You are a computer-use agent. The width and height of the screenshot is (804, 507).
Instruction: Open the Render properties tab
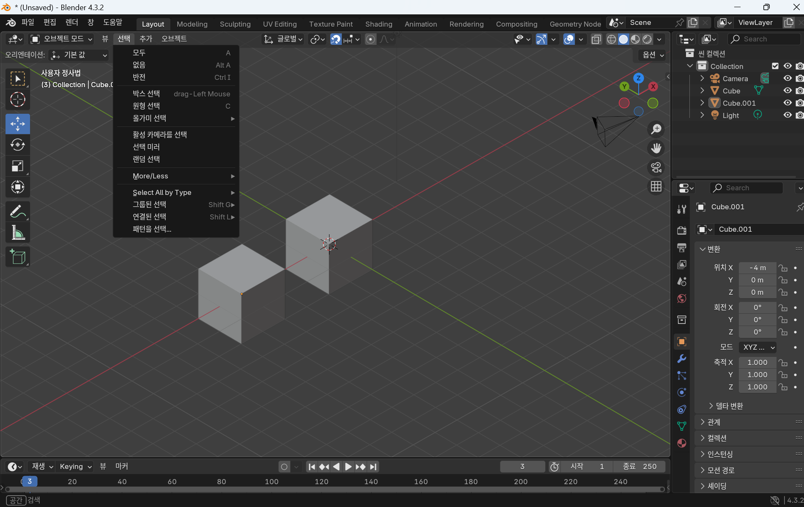click(x=681, y=230)
